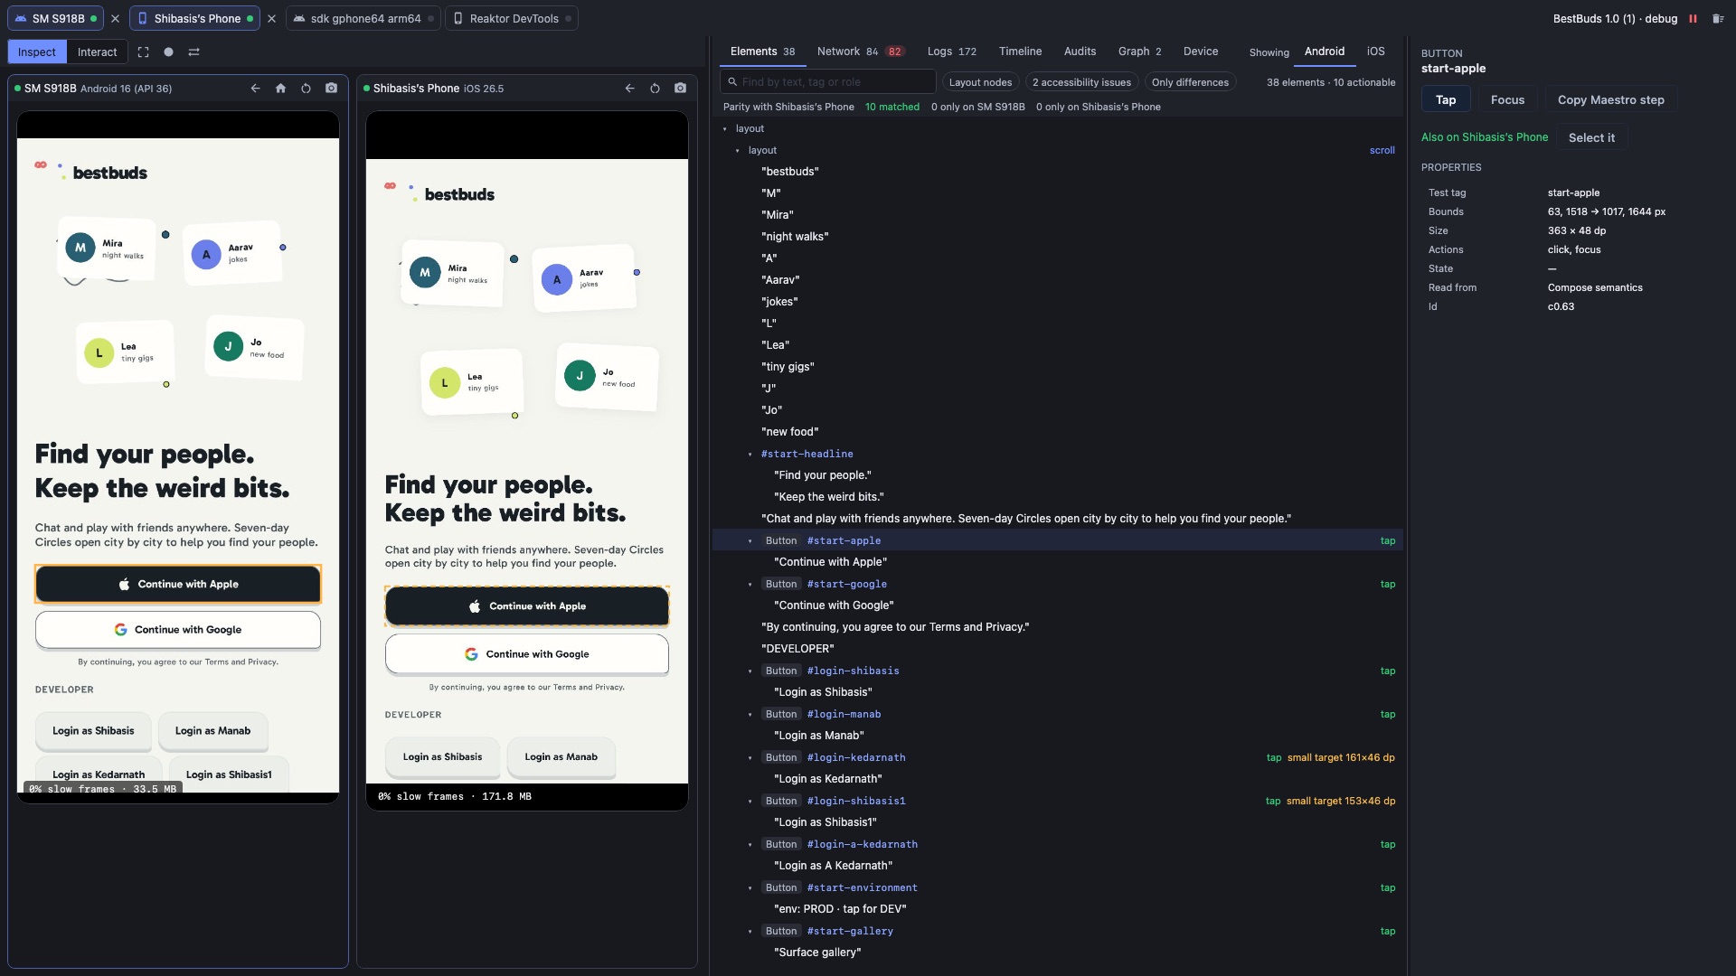Close the SM S918B device tab
The height and width of the screenshot is (976, 1736).
[115, 18]
